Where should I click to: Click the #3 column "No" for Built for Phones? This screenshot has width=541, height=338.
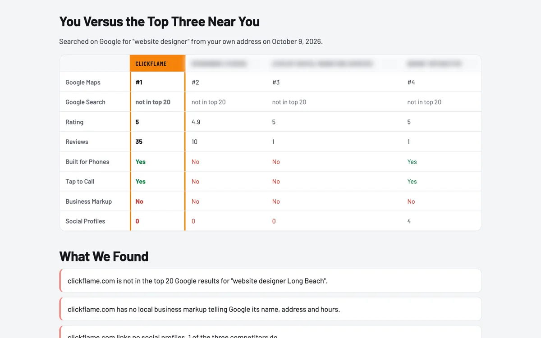[276, 162]
